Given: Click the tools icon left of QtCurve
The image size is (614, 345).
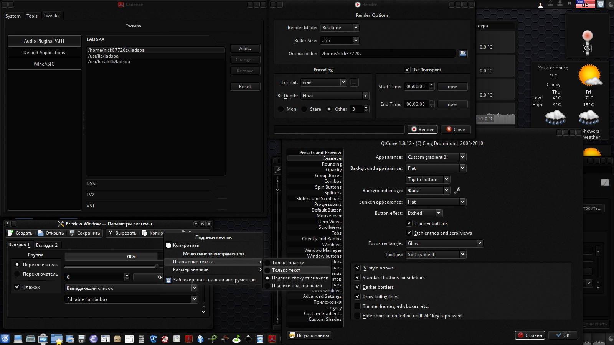Looking at the screenshot, I should pos(277,169).
